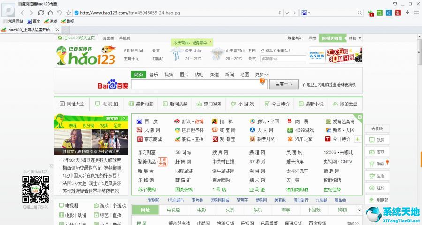The image size is (422, 225).
Task: Open settings gear in site grid
Action: [x=360, y=117]
